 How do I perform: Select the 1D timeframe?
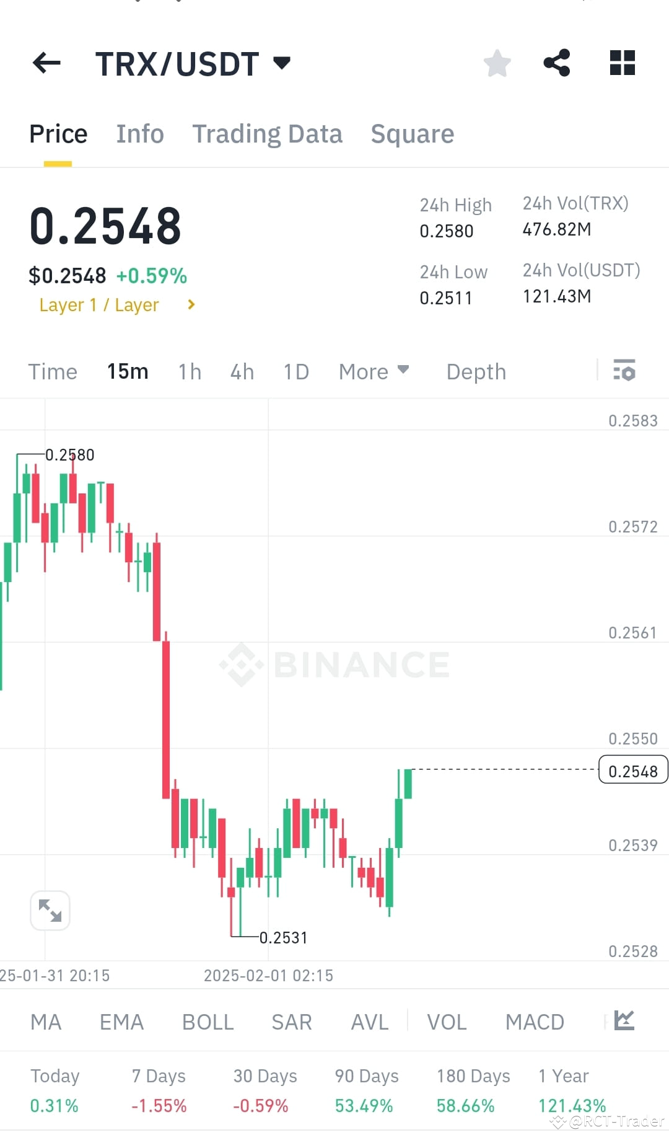point(295,371)
